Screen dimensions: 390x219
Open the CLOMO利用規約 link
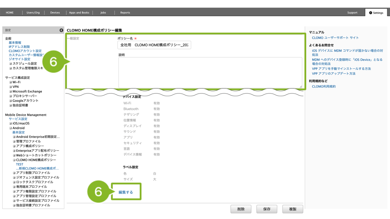coord(324,86)
